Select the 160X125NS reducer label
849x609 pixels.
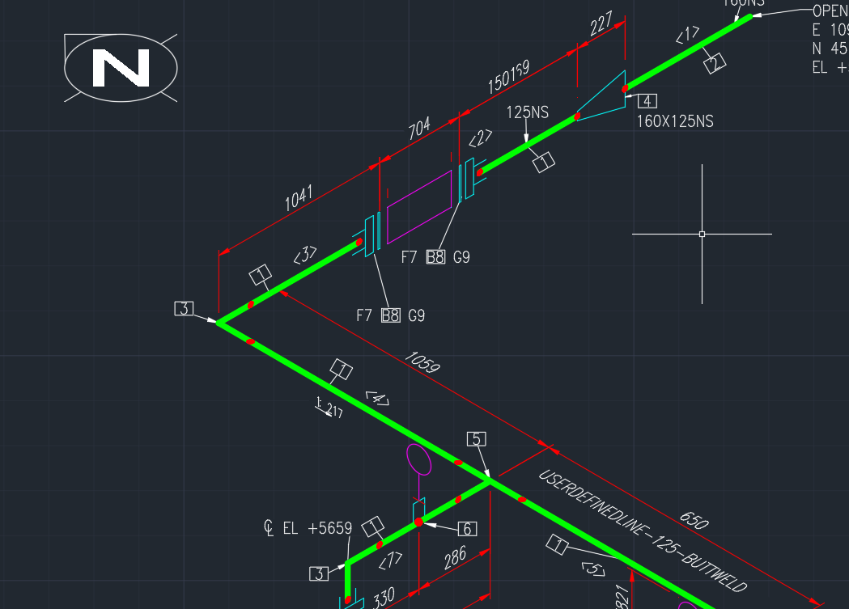click(x=675, y=121)
